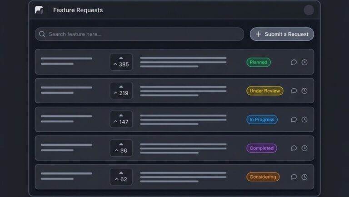Viewport: 349px width, 197px height.
Task: View history clock on the Completed row
Action: coord(304,148)
